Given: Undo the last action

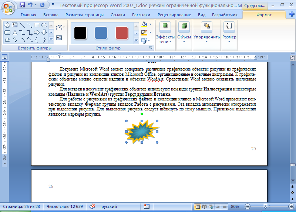Looking at the screenshot, I should tap(30, 5).
